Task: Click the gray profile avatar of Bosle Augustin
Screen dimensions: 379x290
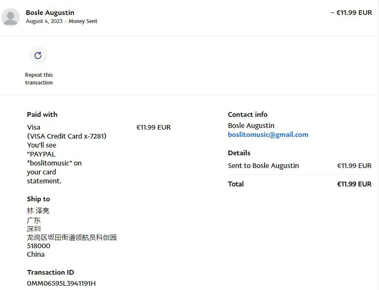Action: (11, 17)
